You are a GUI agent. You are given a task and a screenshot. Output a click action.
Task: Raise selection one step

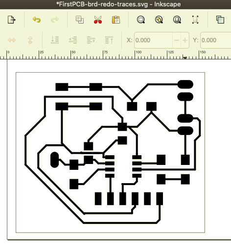(91, 40)
